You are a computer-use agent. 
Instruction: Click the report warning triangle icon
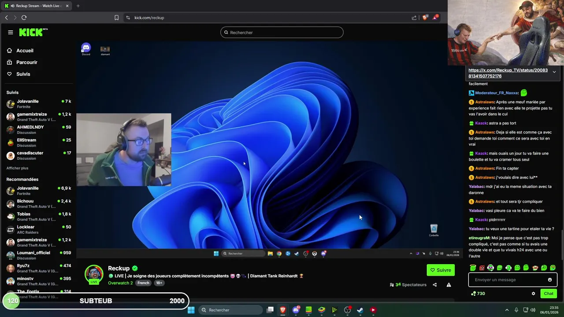[449, 285]
